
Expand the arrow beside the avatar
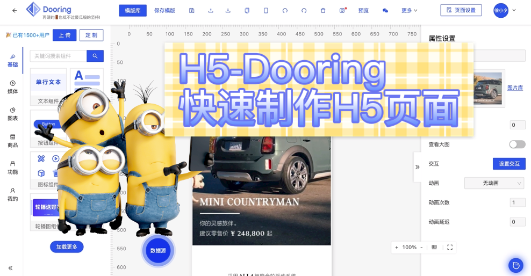514,10
